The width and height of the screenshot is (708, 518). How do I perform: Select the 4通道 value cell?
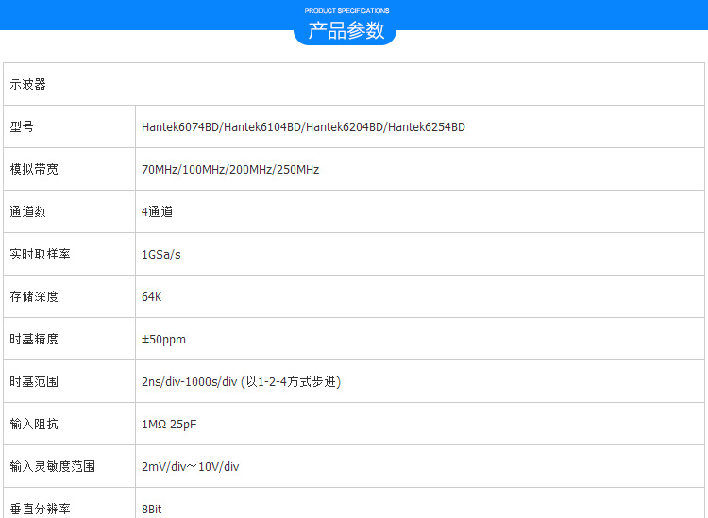(x=158, y=211)
